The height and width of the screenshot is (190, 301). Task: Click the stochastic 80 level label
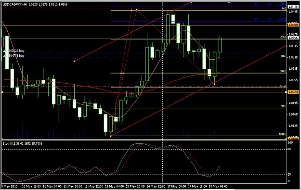tap(289, 149)
